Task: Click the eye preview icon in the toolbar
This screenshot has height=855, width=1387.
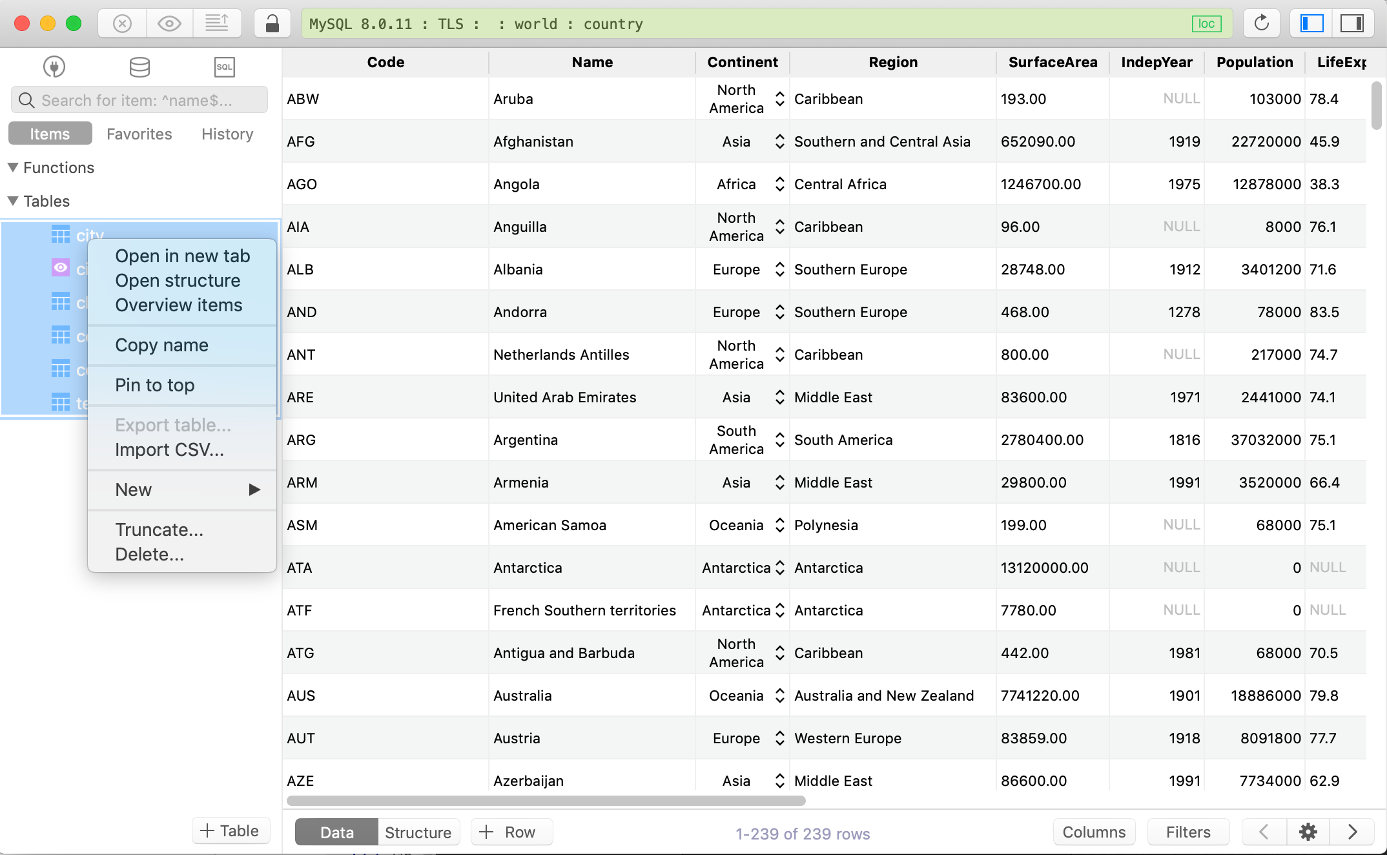Action: click(x=169, y=23)
